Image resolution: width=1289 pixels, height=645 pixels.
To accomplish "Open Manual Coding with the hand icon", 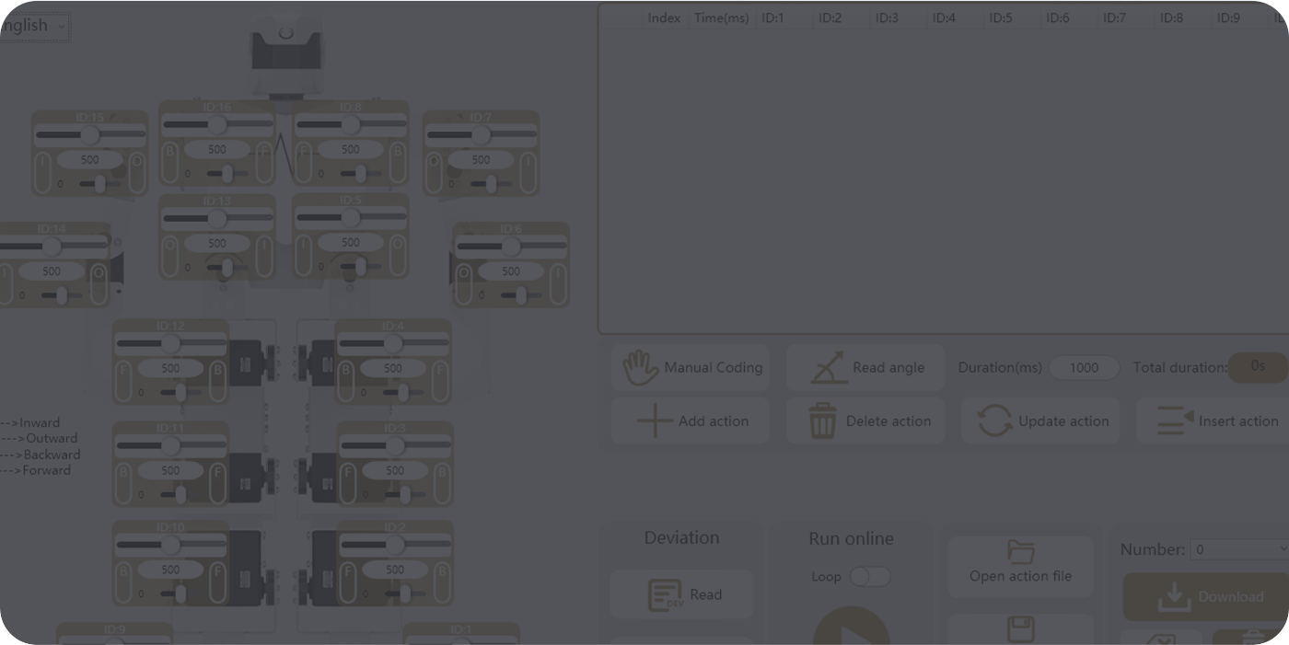I will (691, 368).
